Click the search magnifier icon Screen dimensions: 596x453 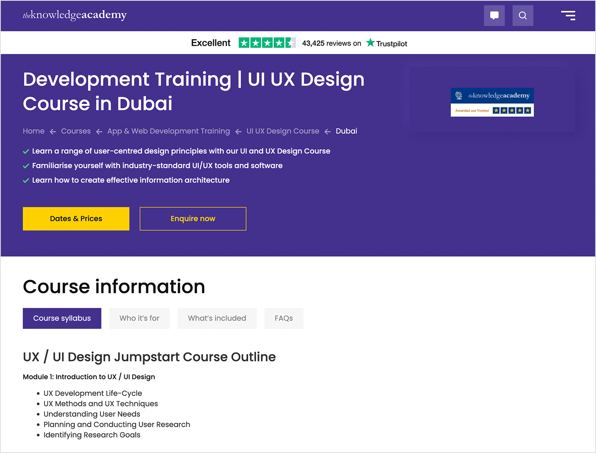click(522, 15)
